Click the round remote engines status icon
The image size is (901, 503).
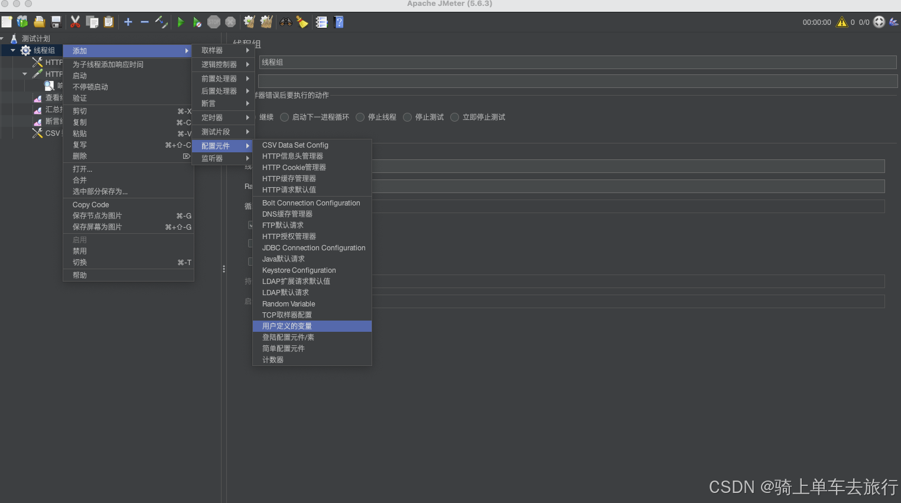click(x=879, y=22)
